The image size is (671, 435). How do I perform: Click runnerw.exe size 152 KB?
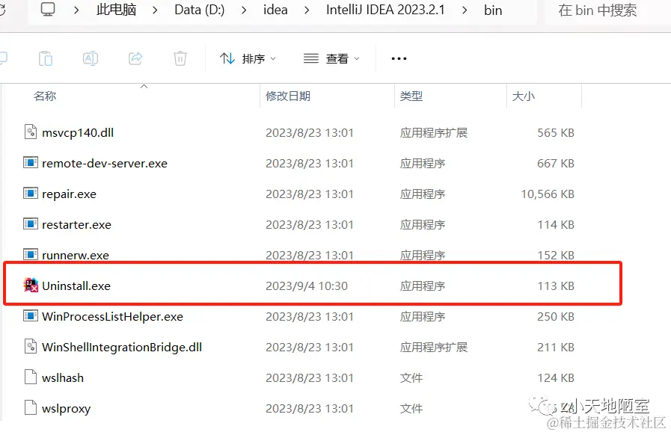pyautogui.click(x=556, y=256)
